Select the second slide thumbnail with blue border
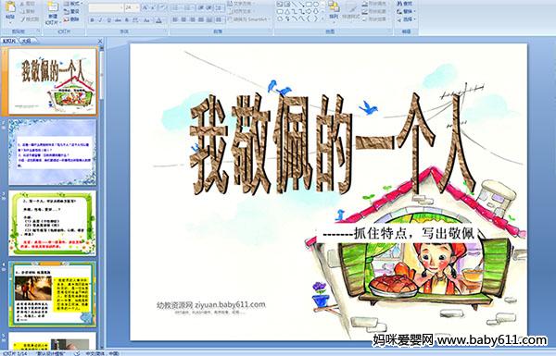 [x=52, y=152]
